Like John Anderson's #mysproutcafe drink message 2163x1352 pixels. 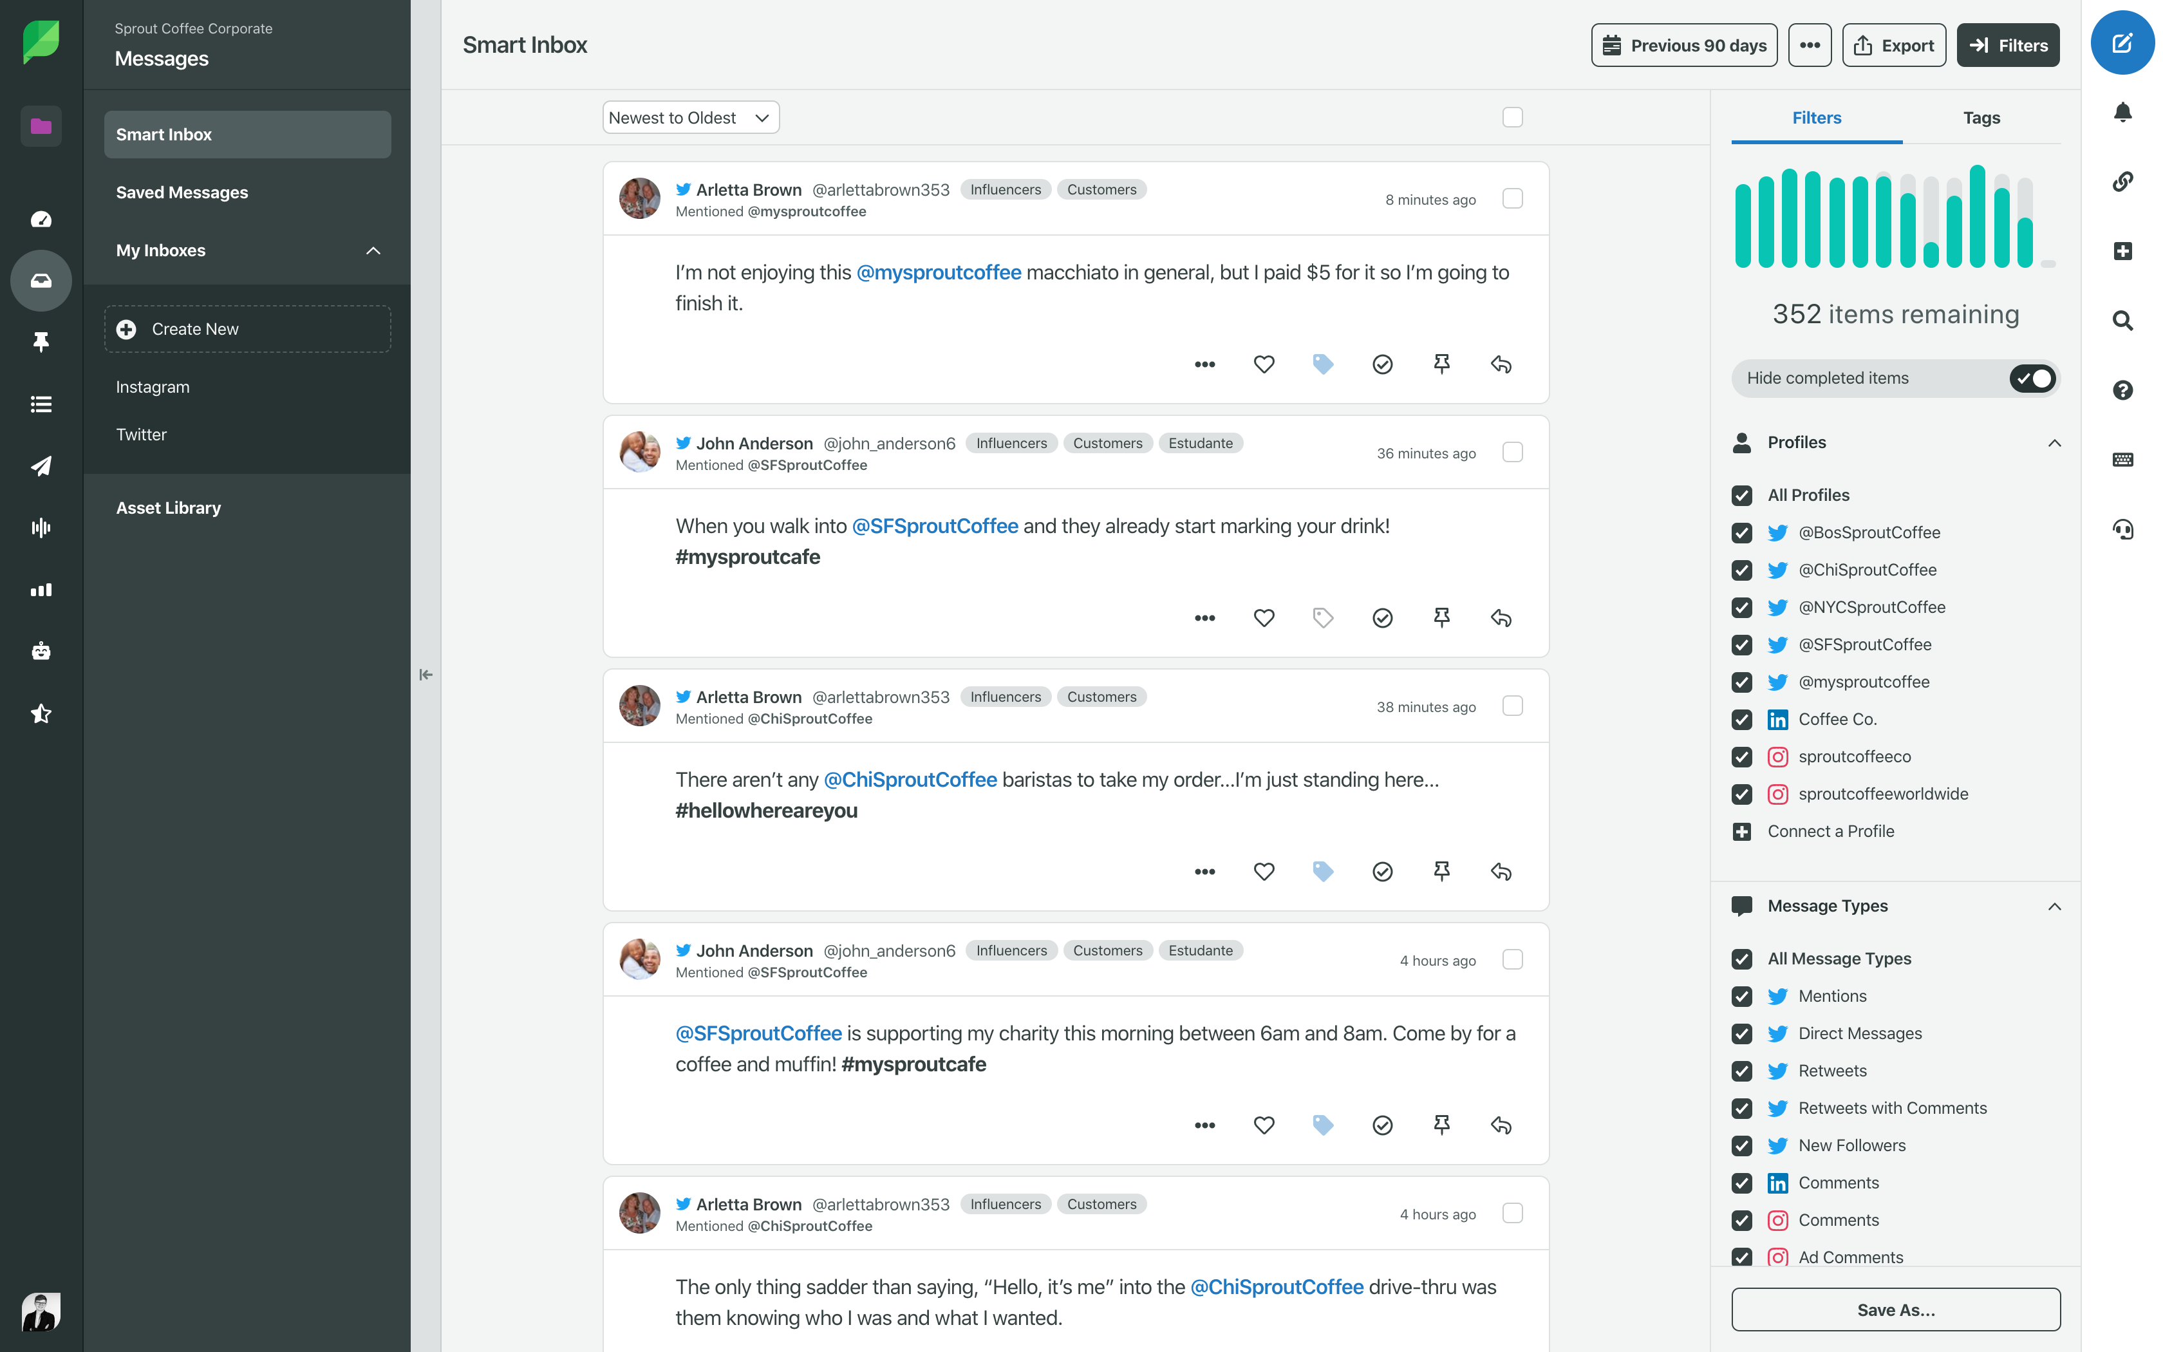click(x=1263, y=618)
